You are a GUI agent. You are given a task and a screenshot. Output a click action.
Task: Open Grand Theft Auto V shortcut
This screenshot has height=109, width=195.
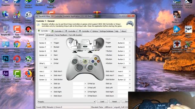pos(188,47)
